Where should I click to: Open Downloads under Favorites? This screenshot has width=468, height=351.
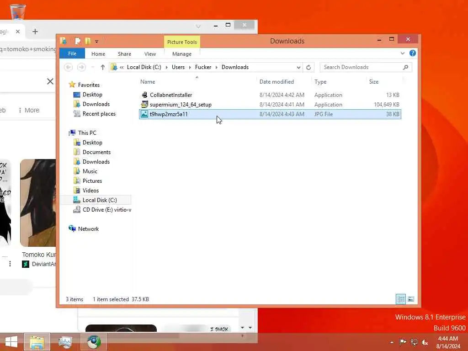96,104
